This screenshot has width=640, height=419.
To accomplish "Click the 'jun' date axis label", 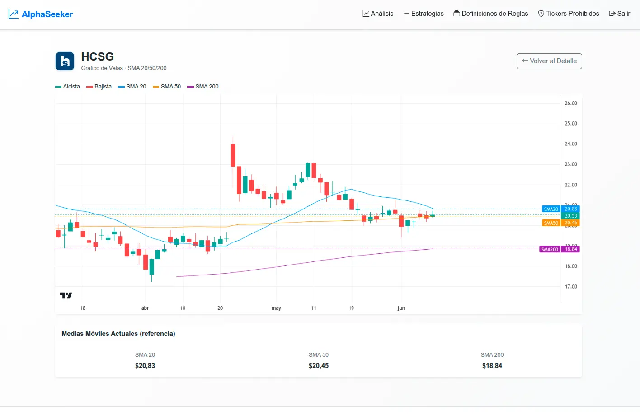I will pos(401,308).
